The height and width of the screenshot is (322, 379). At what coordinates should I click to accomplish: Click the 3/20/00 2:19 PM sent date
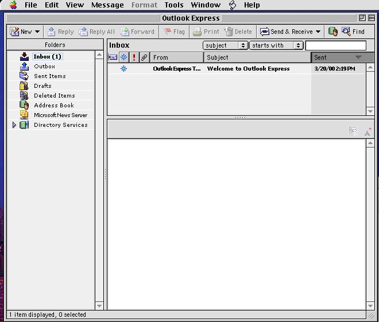pos(335,69)
